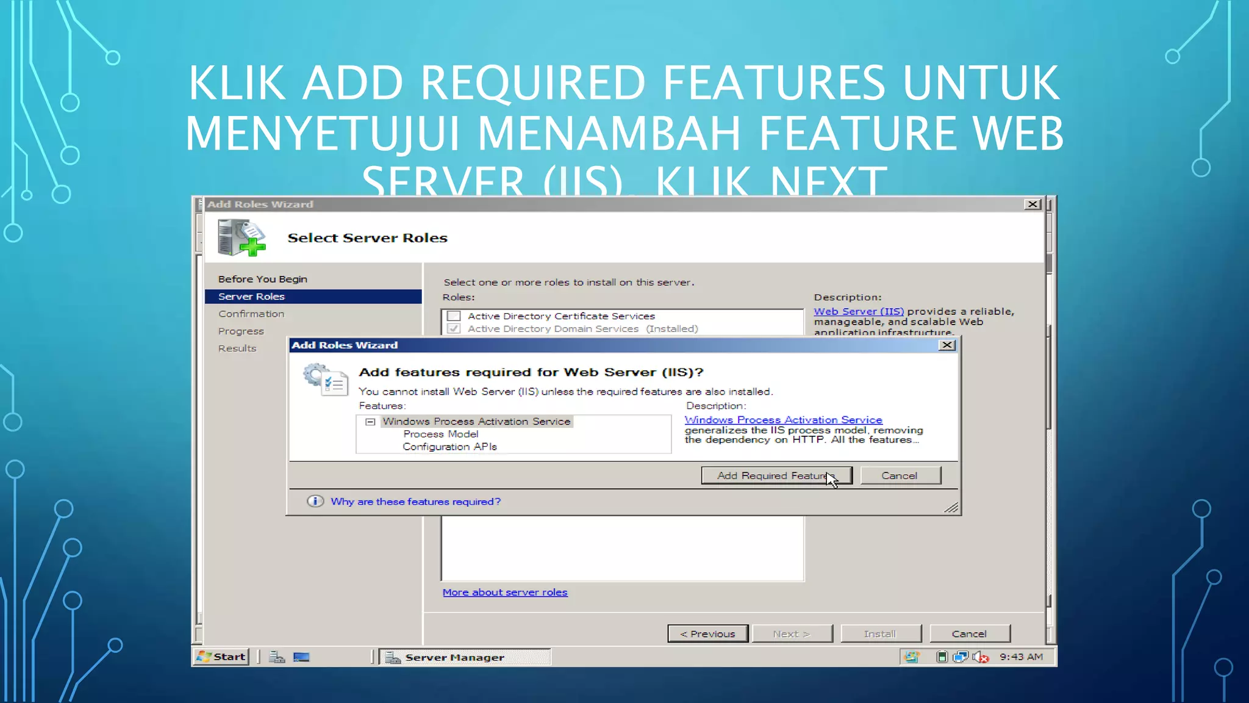Image resolution: width=1249 pixels, height=703 pixels.
Task: Switch to Server Manager taskbar button
Action: [x=465, y=657]
